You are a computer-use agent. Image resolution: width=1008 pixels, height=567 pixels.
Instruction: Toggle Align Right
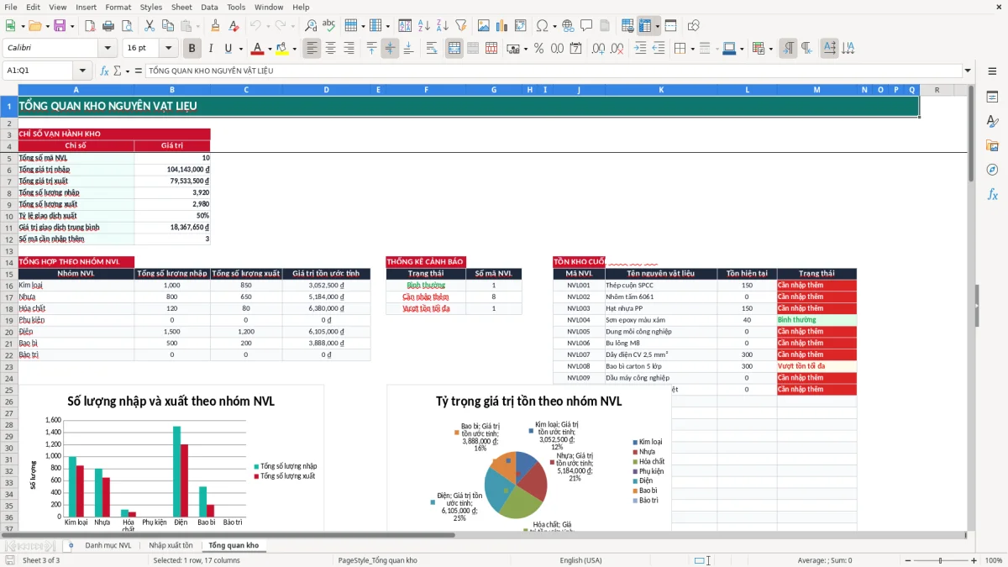pyautogui.click(x=349, y=49)
